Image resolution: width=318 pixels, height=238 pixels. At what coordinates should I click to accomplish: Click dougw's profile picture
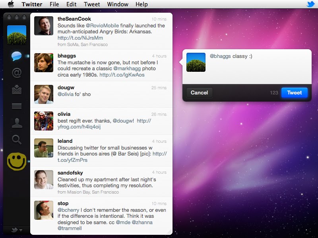[x=44, y=94]
